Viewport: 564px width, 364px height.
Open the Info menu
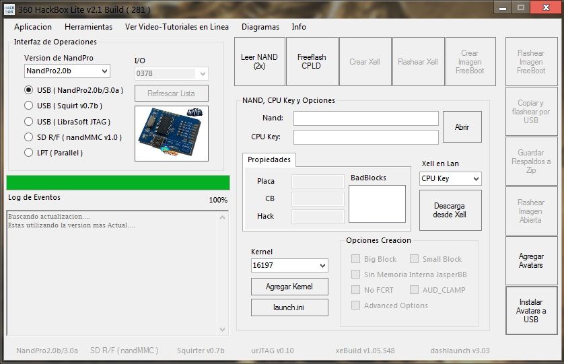299,27
